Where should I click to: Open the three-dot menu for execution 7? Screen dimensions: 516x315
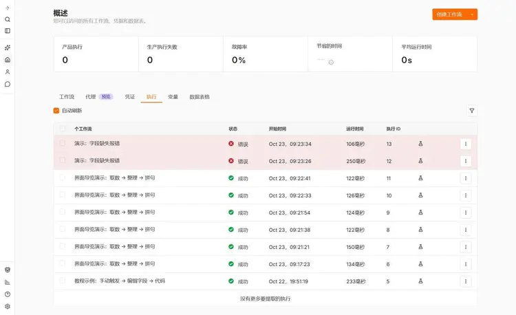coord(466,247)
